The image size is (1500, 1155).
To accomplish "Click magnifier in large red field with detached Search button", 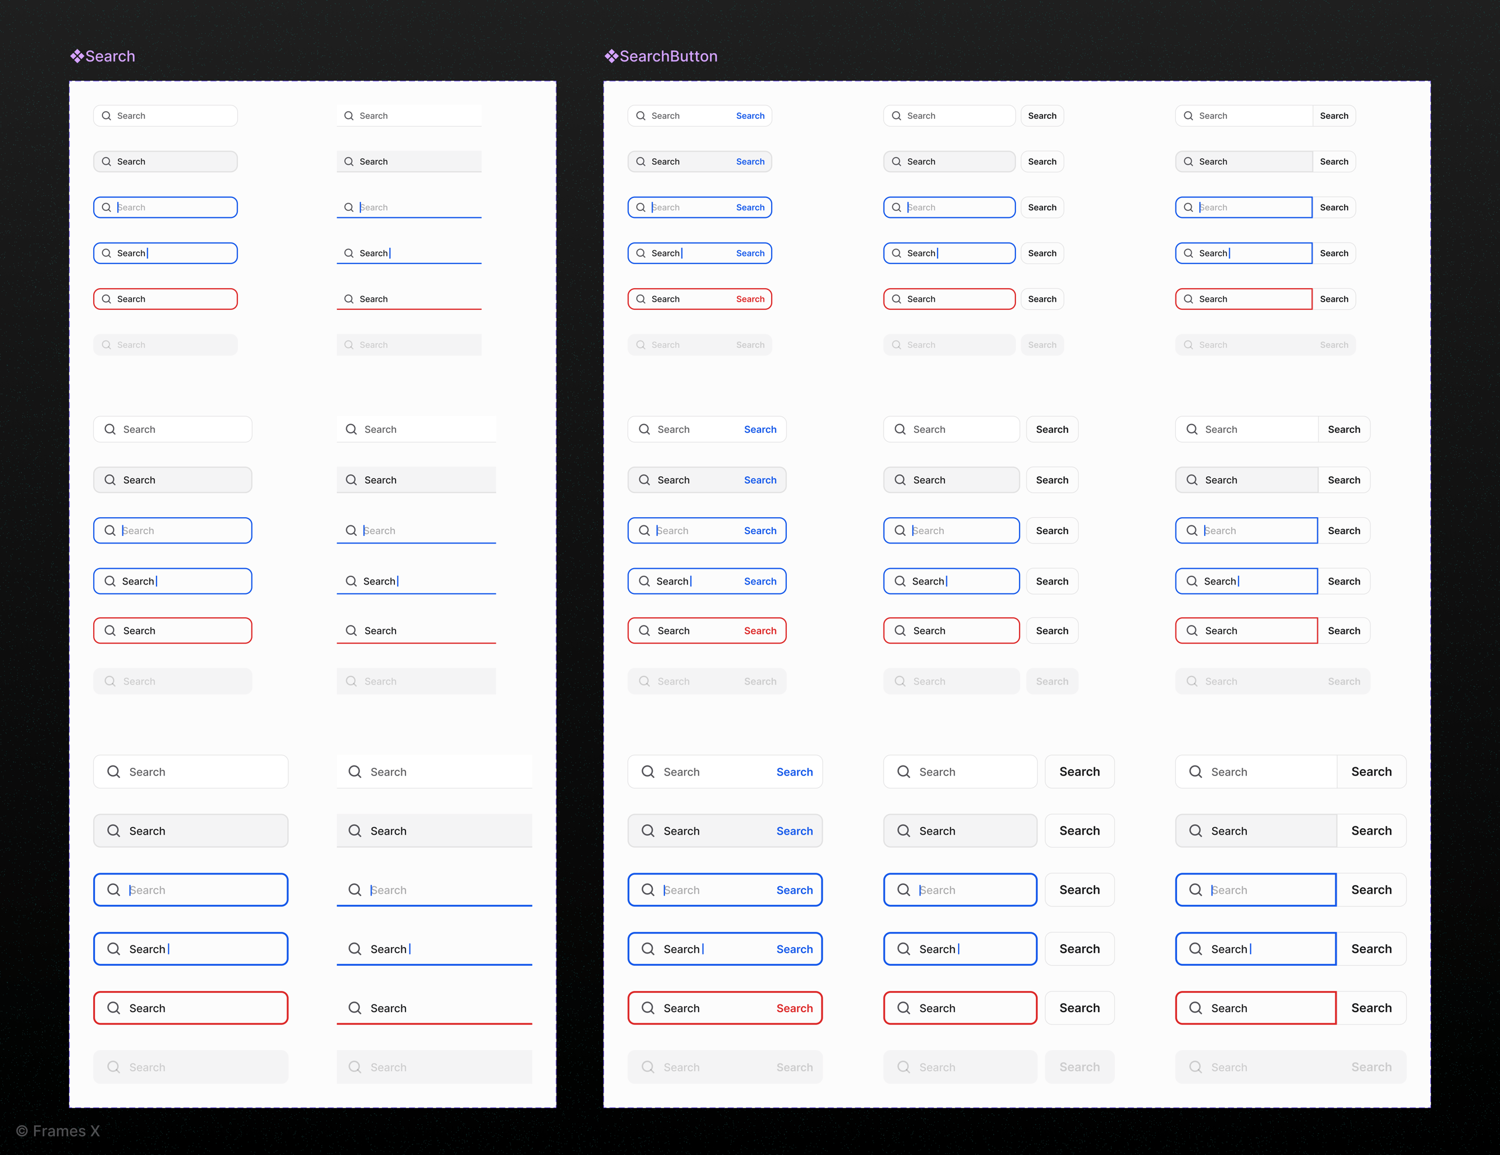I will point(904,1007).
